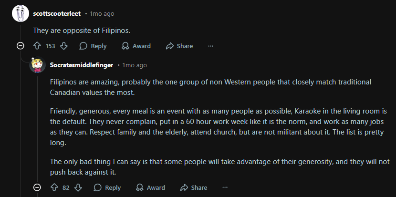
Task: Open more options on Socratesmiddlefinger's reply
Action: click(225, 187)
